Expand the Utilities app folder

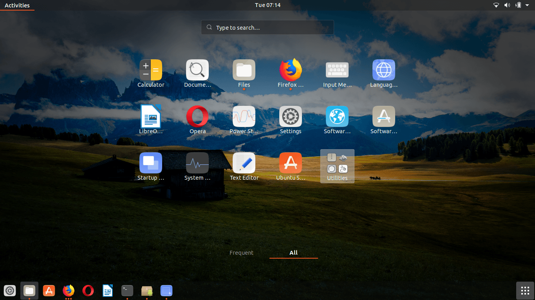pyautogui.click(x=337, y=166)
